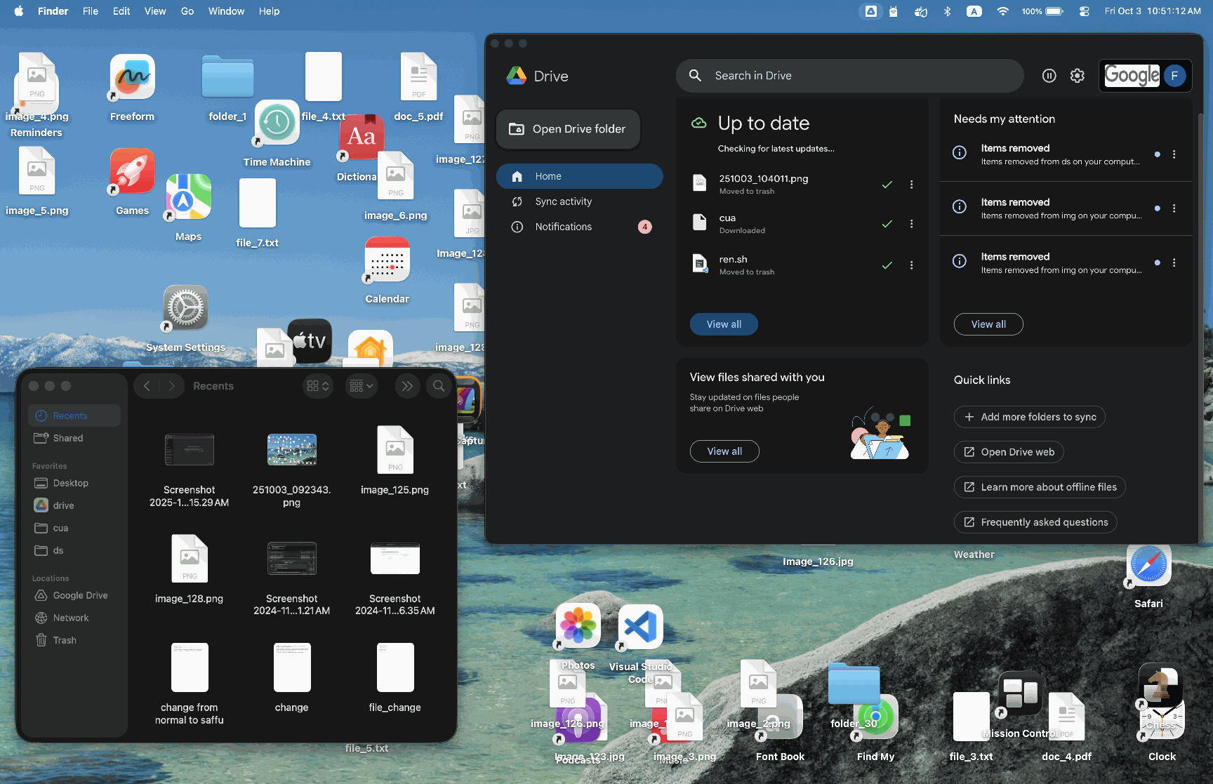
Task: Open Safari from the desktop
Action: [1148, 566]
